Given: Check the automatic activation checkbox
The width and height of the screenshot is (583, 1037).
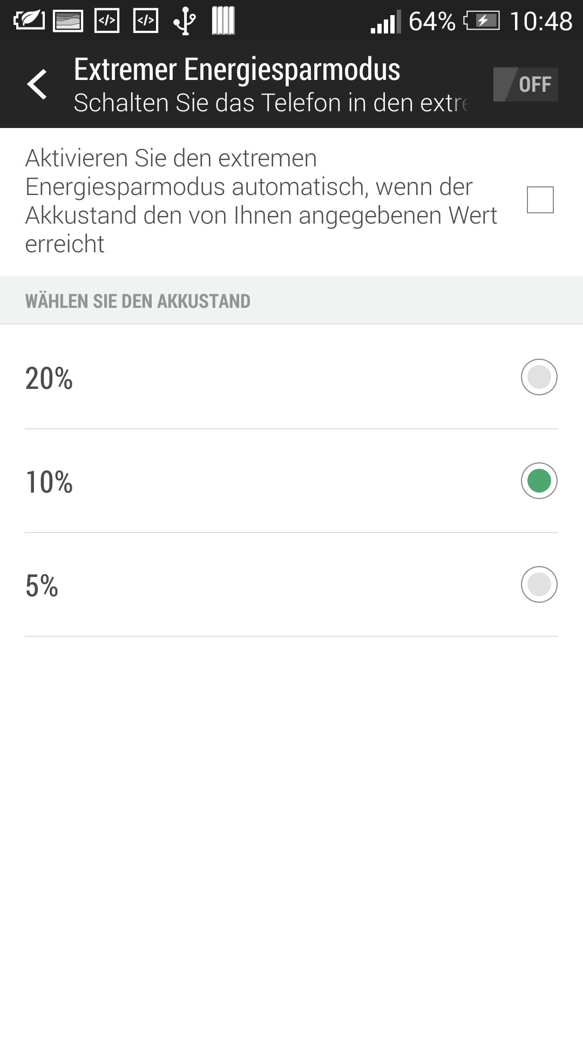Looking at the screenshot, I should point(540,200).
